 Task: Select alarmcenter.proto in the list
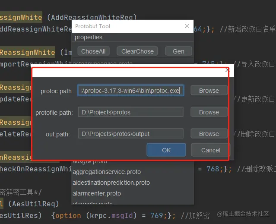(97, 193)
